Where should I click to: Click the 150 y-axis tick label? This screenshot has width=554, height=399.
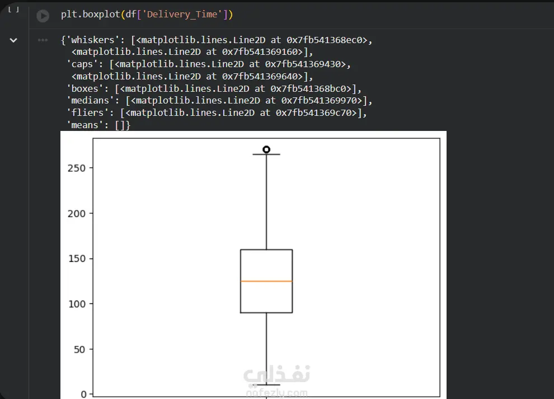pyautogui.click(x=77, y=259)
